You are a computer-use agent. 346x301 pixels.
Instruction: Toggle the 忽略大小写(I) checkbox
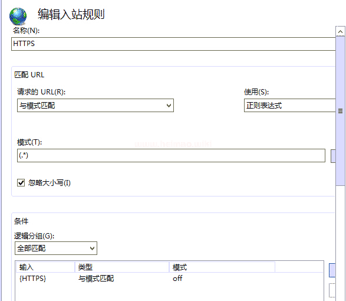[x=21, y=183]
